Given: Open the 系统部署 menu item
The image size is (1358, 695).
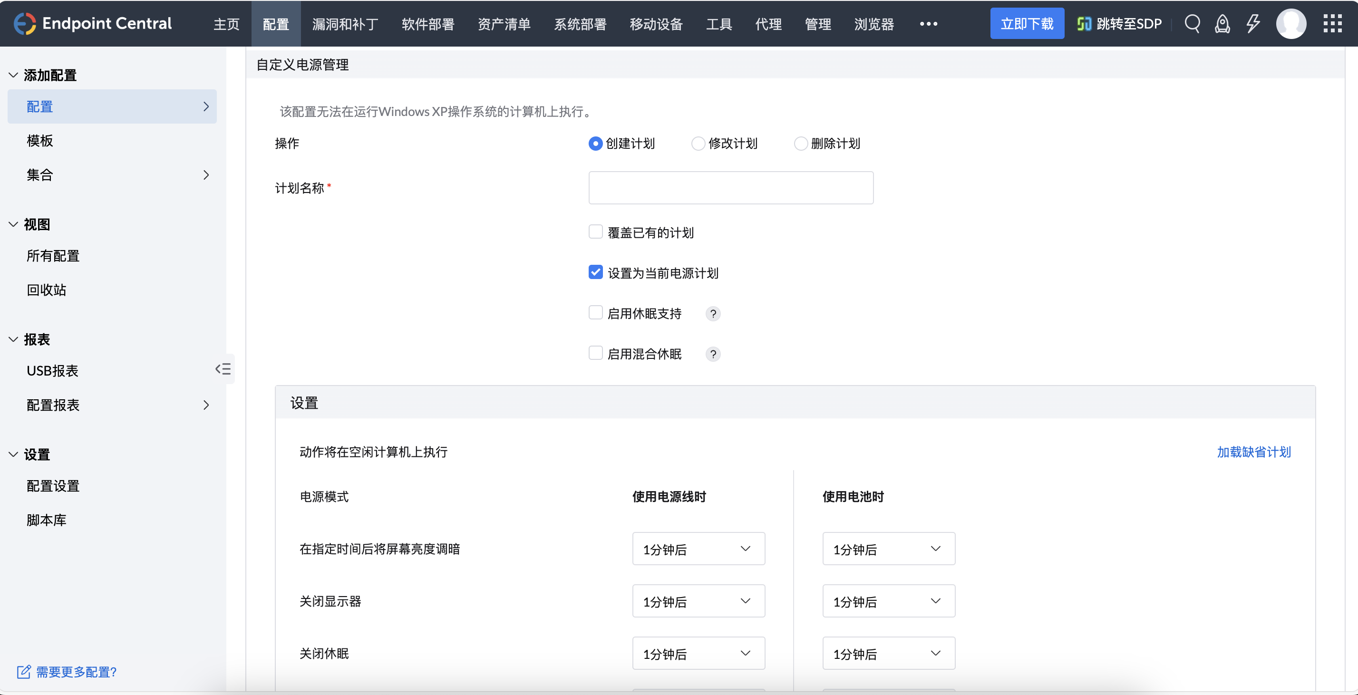Looking at the screenshot, I should point(580,24).
